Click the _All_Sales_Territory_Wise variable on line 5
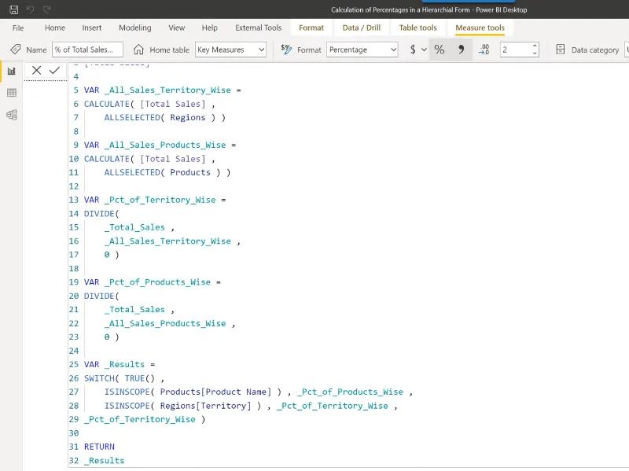The width and height of the screenshot is (629, 471). (x=167, y=90)
